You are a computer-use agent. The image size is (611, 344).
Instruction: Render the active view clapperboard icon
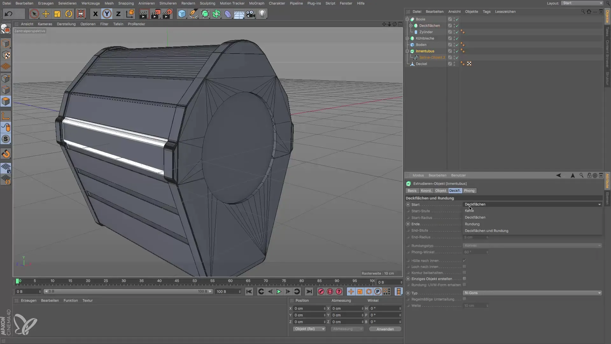144,14
